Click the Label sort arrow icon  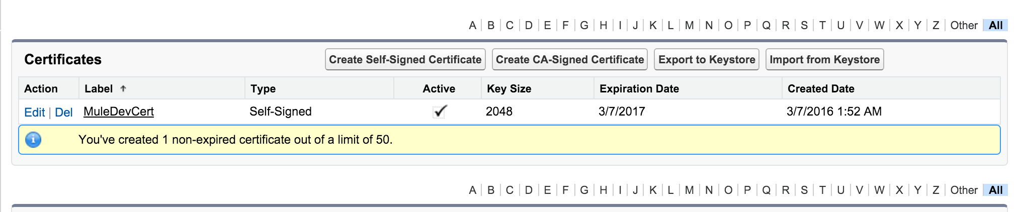point(123,89)
